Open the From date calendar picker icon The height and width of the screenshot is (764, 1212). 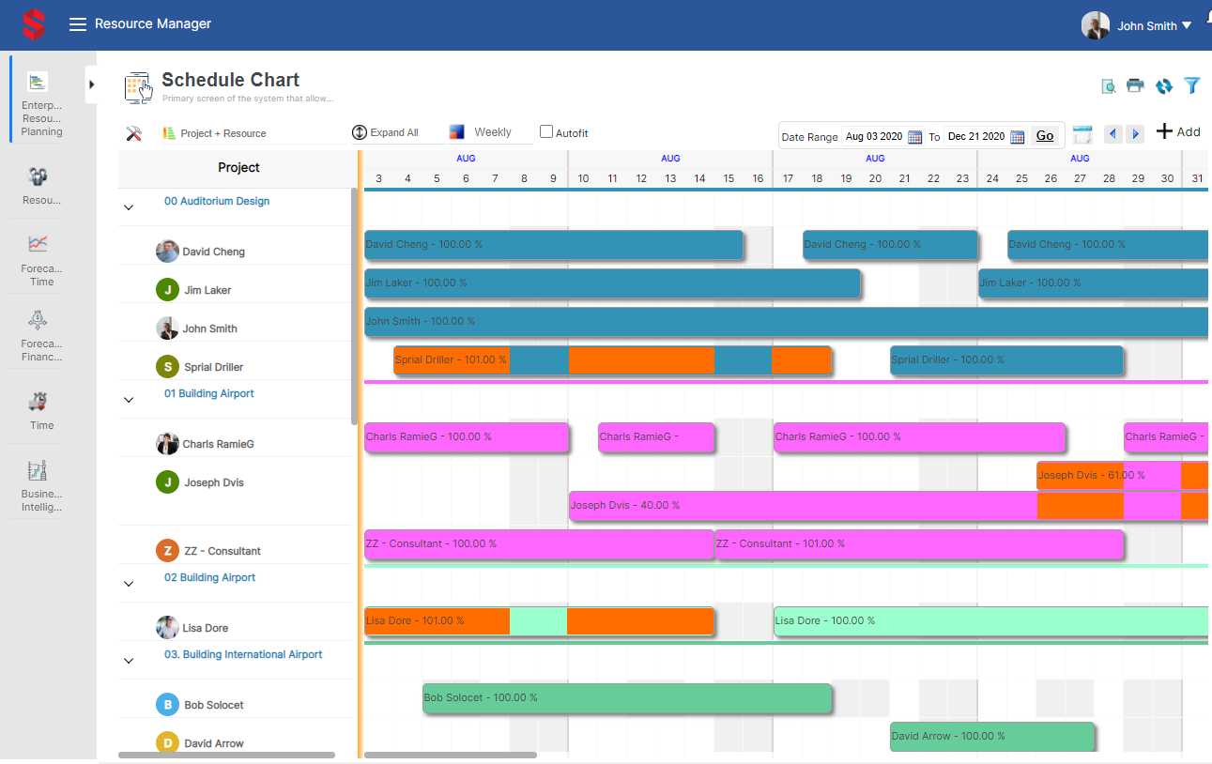click(x=914, y=137)
